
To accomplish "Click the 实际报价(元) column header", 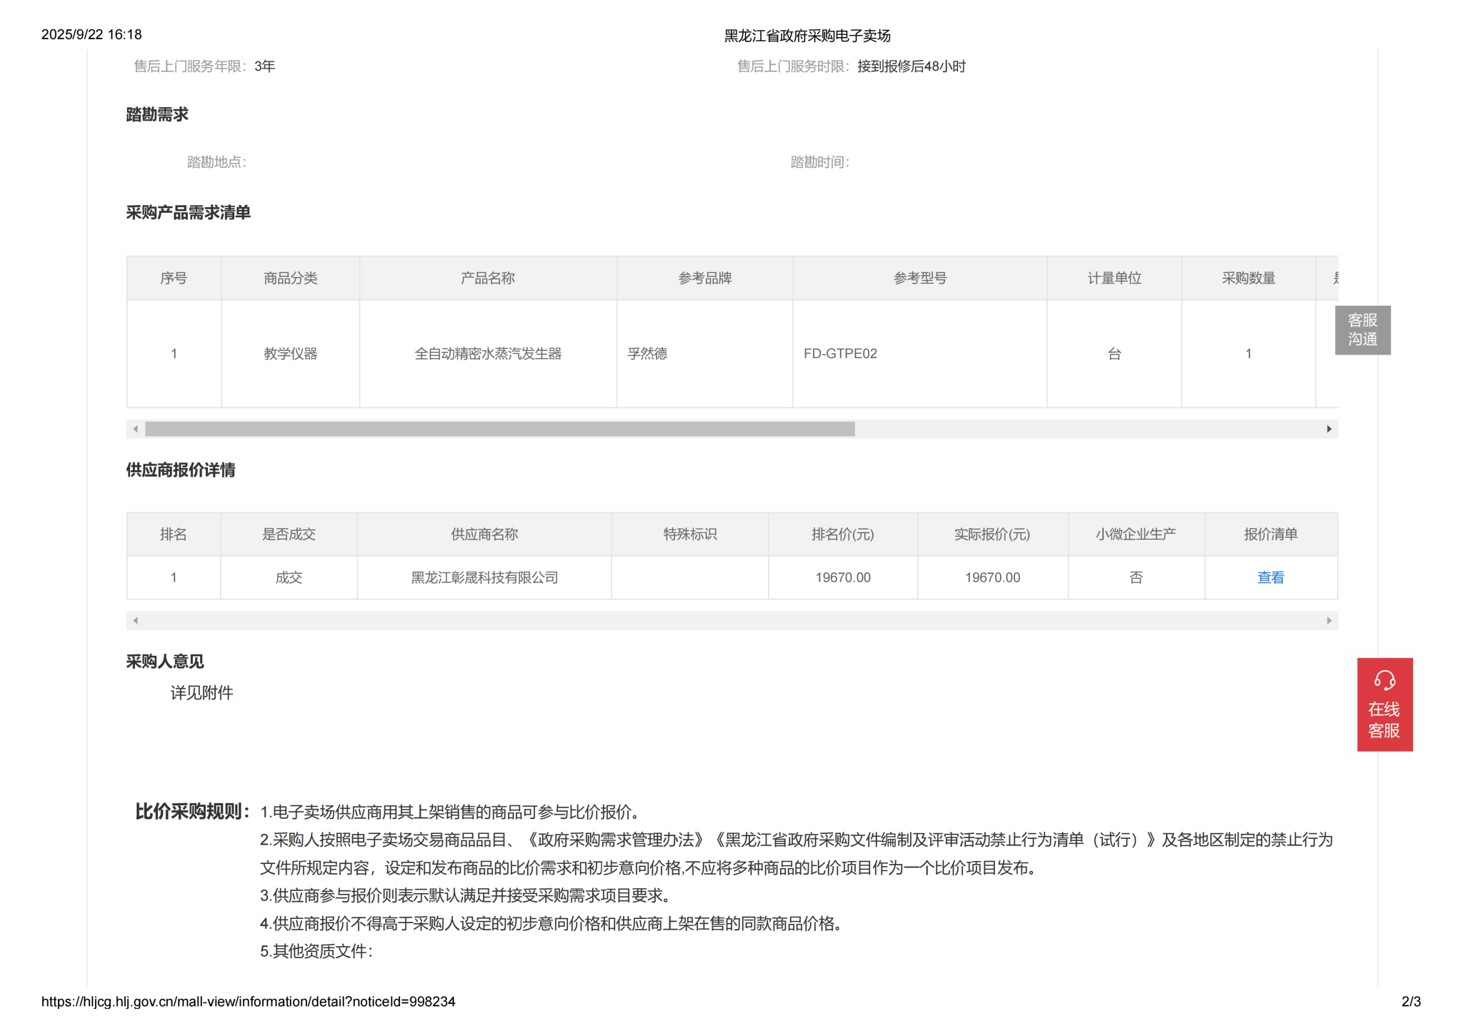I will [992, 534].
